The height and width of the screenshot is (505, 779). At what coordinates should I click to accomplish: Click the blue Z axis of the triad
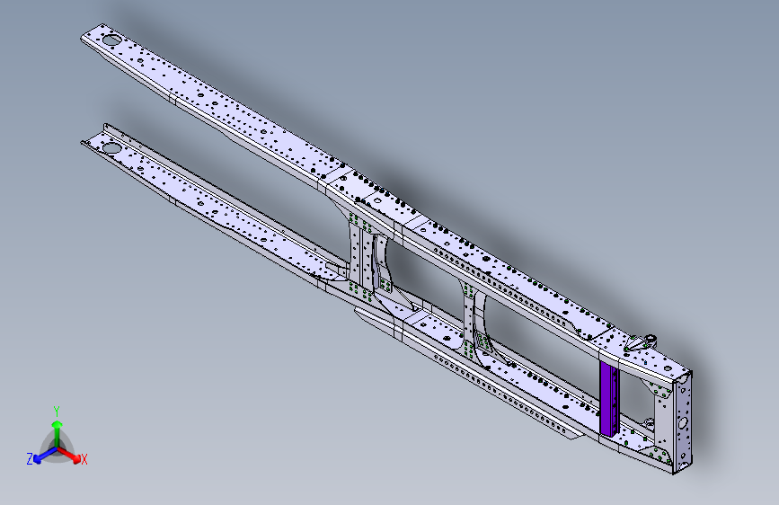(45, 455)
